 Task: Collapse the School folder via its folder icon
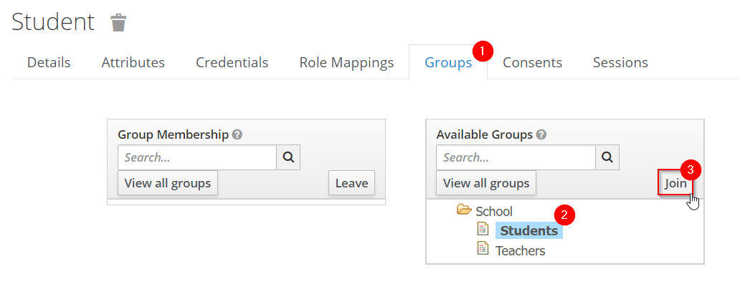click(464, 210)
